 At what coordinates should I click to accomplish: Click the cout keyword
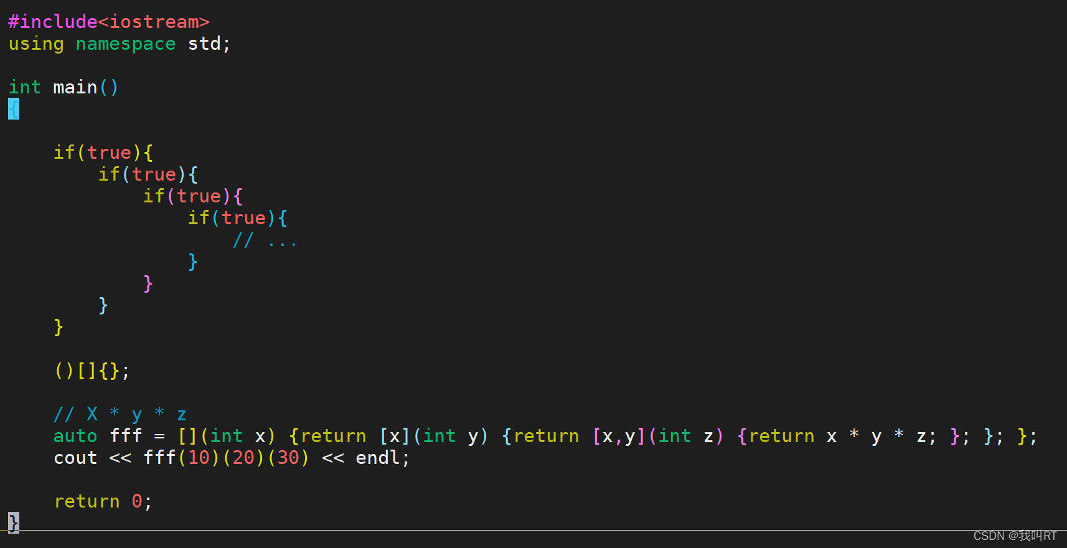tap(75, 458)
